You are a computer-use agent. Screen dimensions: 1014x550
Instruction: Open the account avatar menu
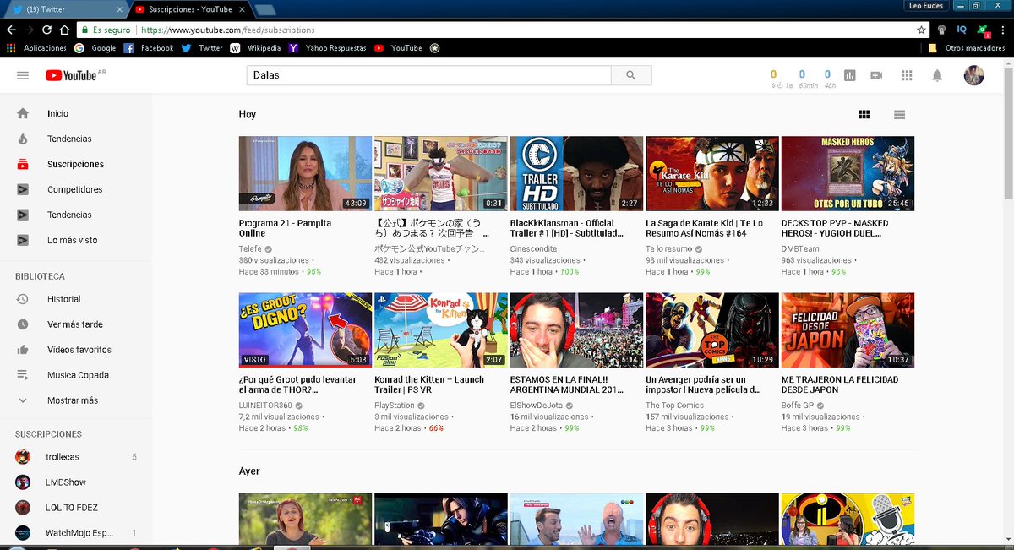[x=974, y=75]
